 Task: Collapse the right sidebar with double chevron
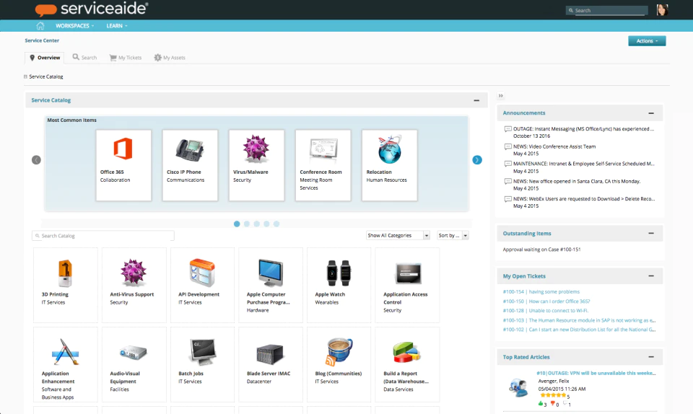[x=501, y=95]
